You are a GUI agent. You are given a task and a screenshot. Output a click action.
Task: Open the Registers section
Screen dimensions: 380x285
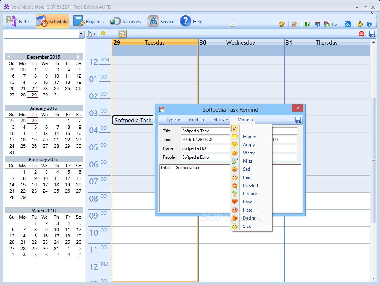coord(88,21)
